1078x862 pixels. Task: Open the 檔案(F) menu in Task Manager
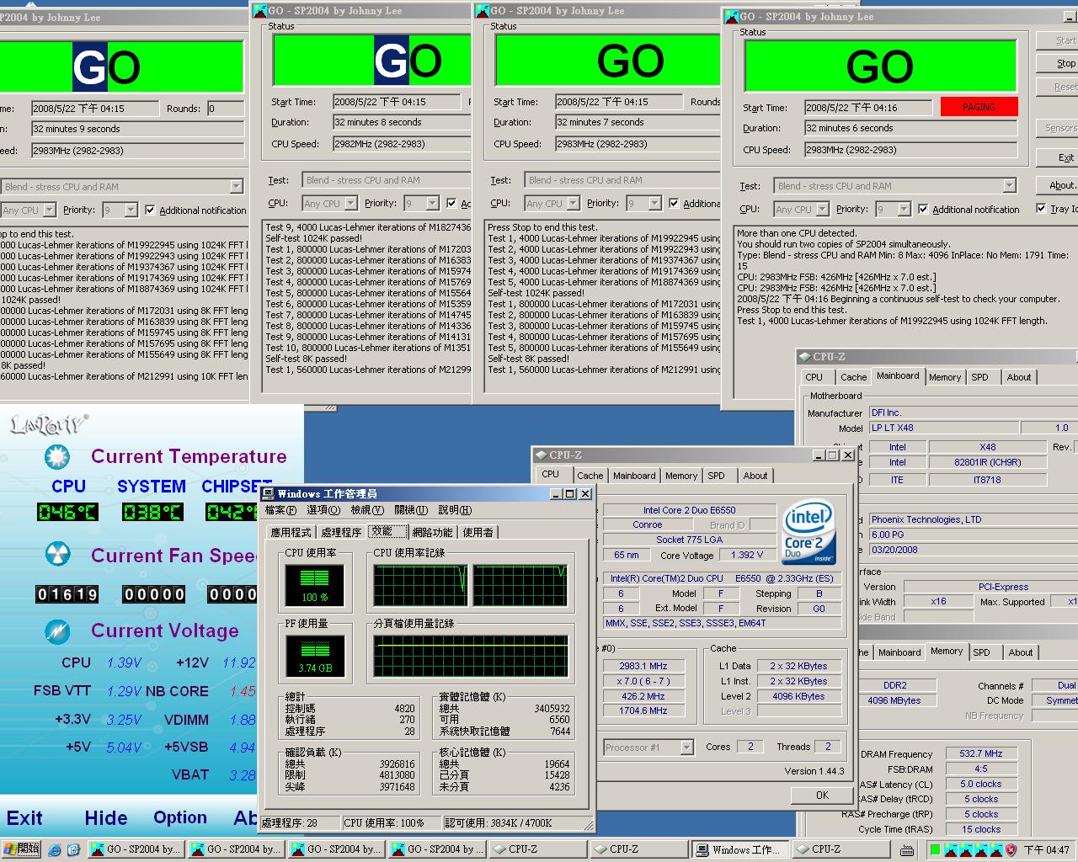click(280, 510)
